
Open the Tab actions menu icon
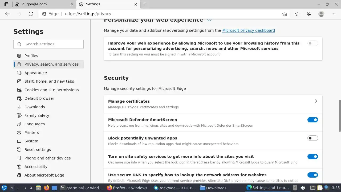[x=6, y=4]
